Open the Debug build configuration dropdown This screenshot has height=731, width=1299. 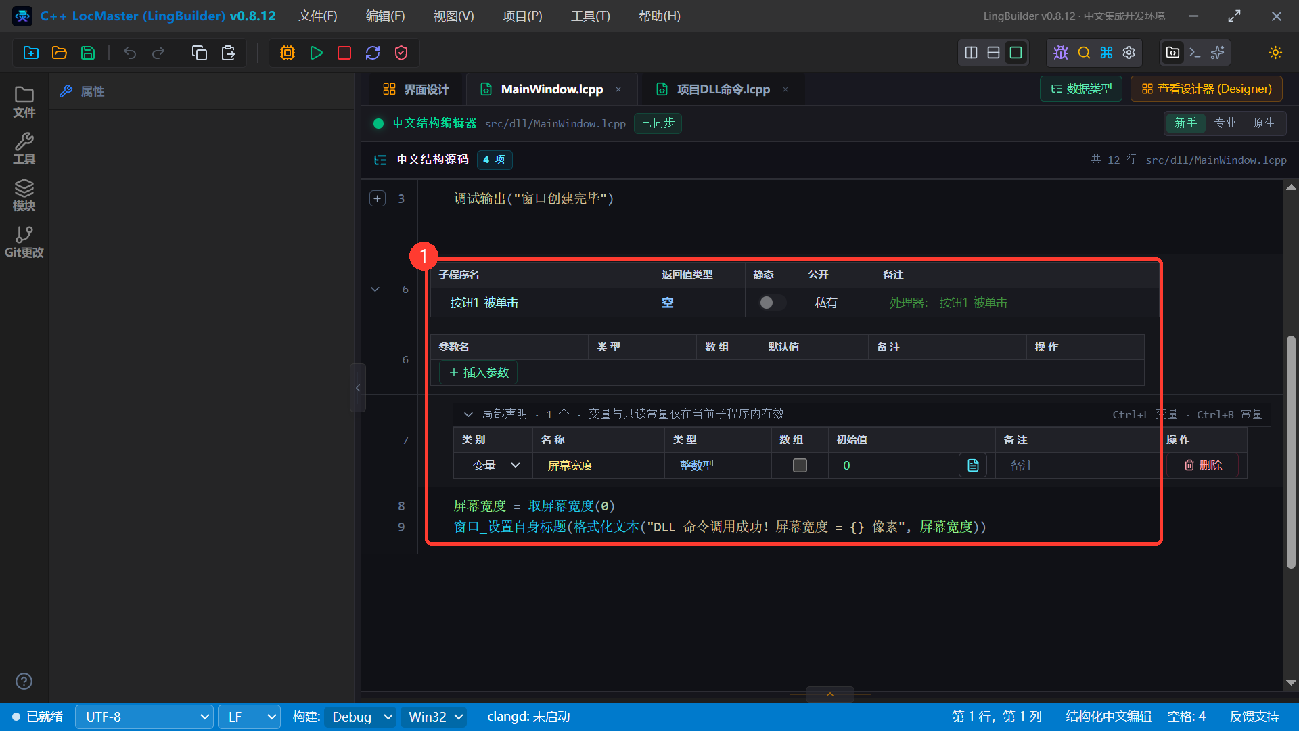point(361,717)
